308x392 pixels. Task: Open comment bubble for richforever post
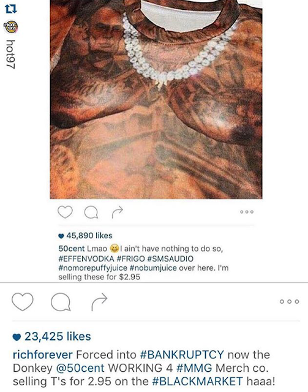pos(61,302)
